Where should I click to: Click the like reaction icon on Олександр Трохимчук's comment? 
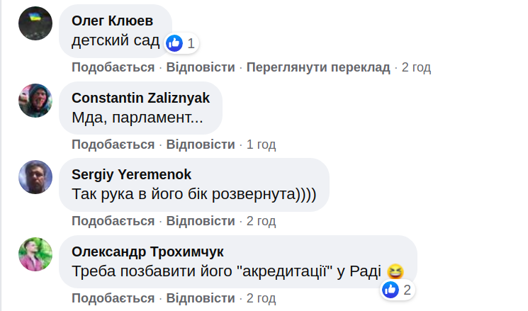tap(391, 290)
